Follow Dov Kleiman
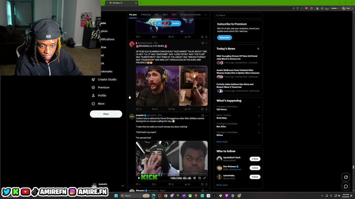The image size is (355, 199). tap(255, 168)
